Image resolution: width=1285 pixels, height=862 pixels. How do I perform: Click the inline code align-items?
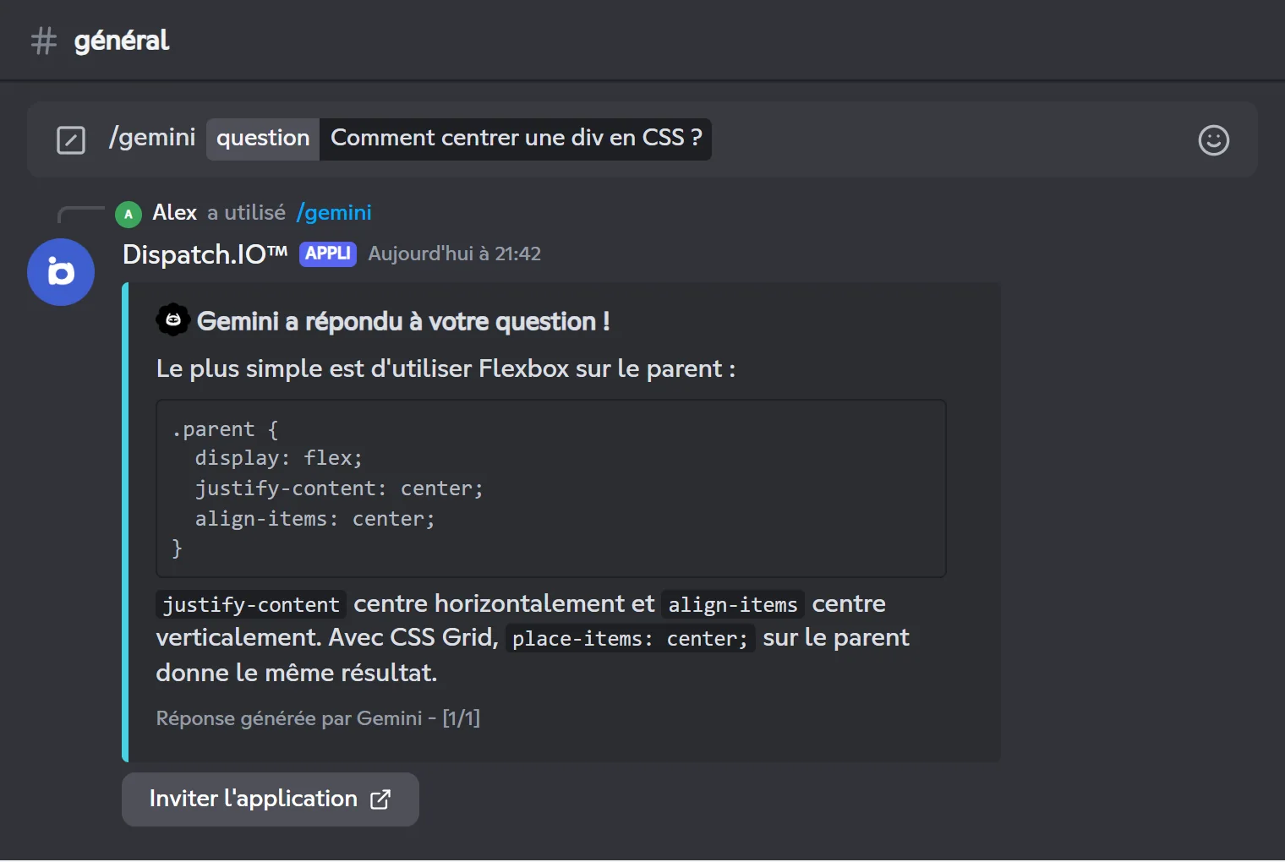click(733, 605)
